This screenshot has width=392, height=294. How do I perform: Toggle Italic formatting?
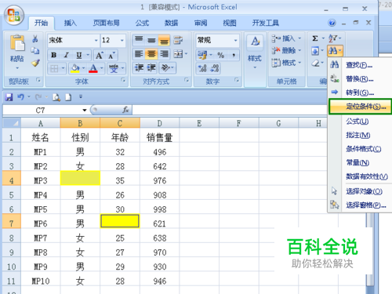click(x=67, y=55)
